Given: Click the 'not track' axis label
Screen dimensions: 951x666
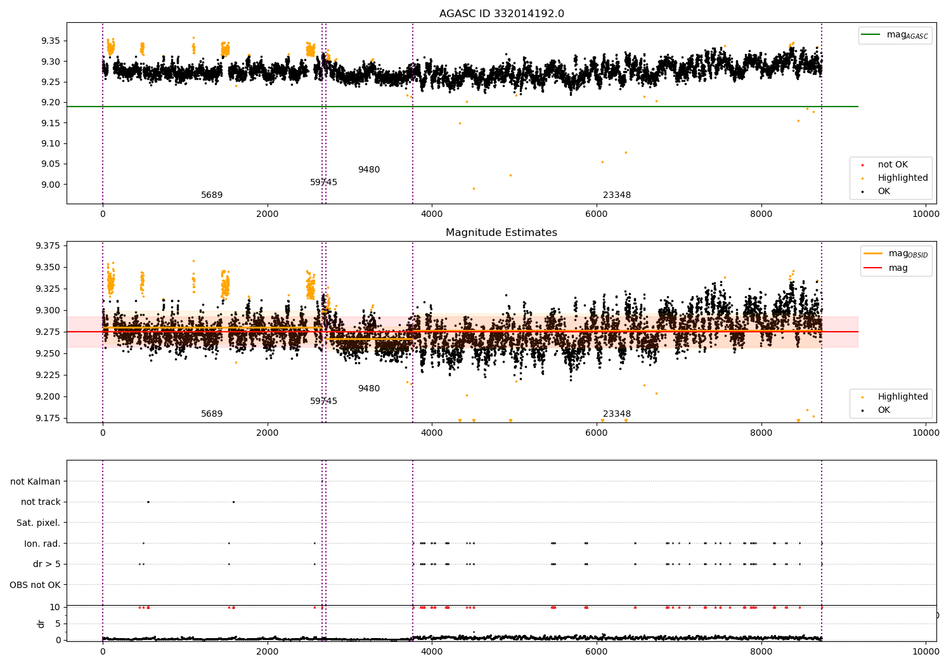Looking at the screenshot, I should pos(41,502).
